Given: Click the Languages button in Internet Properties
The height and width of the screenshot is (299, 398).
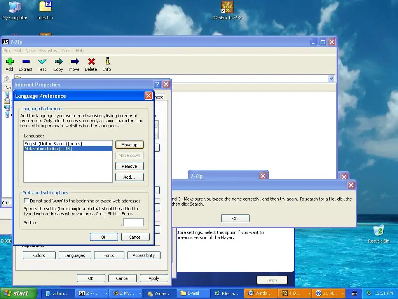Looking at the screenshot, I should click(x=75, y=255).
